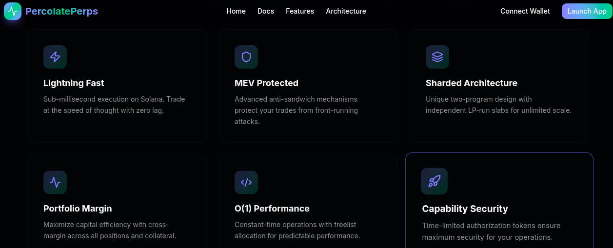Image resolution: width=613 pixels, height=248 pixels.
Task: Click the O(1) Performance card title
Action: 272,209
